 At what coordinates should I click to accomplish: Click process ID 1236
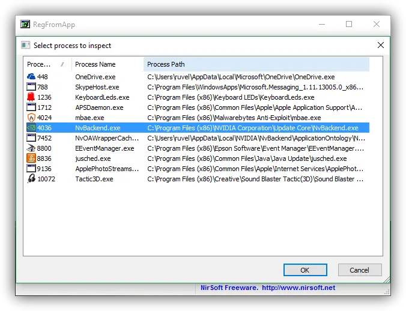[44, 97]
